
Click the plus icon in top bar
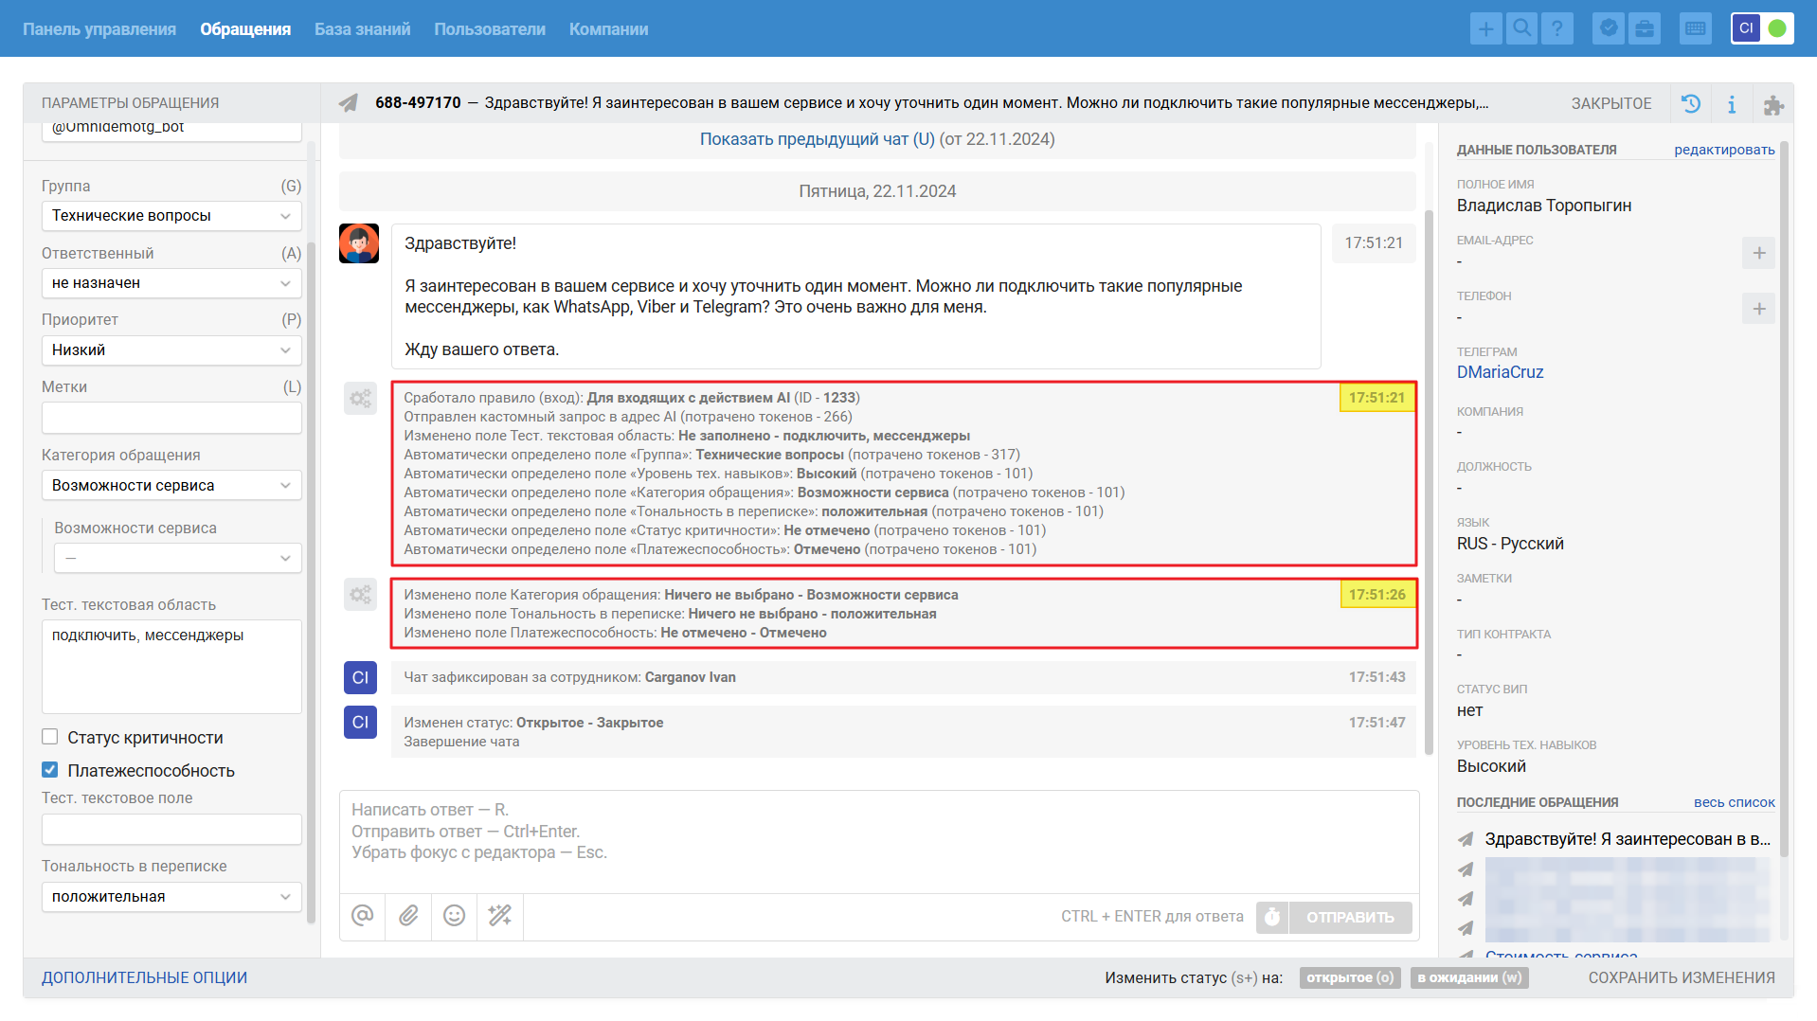1485,28
